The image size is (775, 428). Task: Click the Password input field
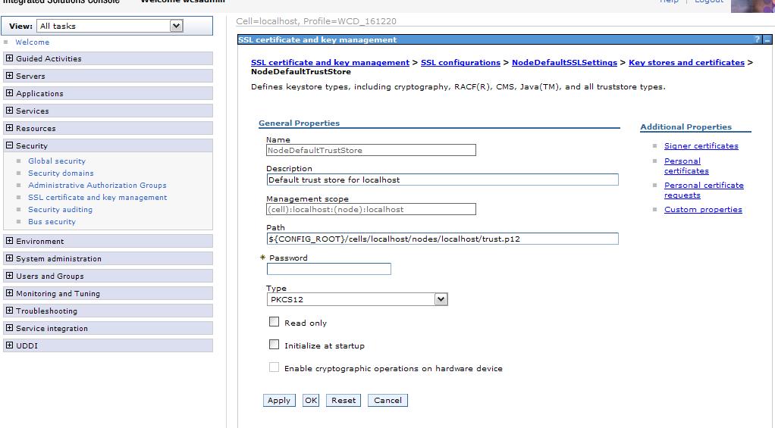click(328, 269)
